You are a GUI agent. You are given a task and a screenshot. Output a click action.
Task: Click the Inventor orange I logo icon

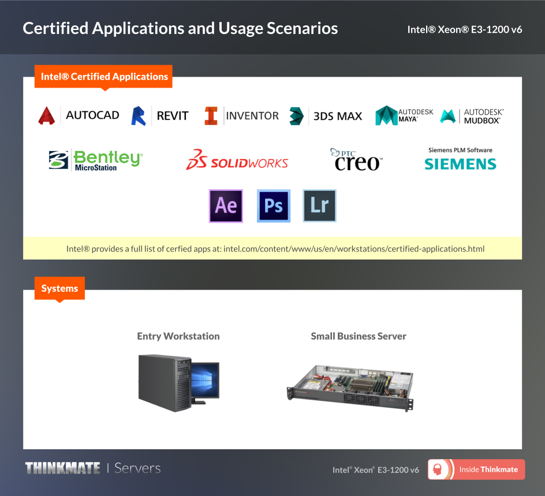point(211,116)
